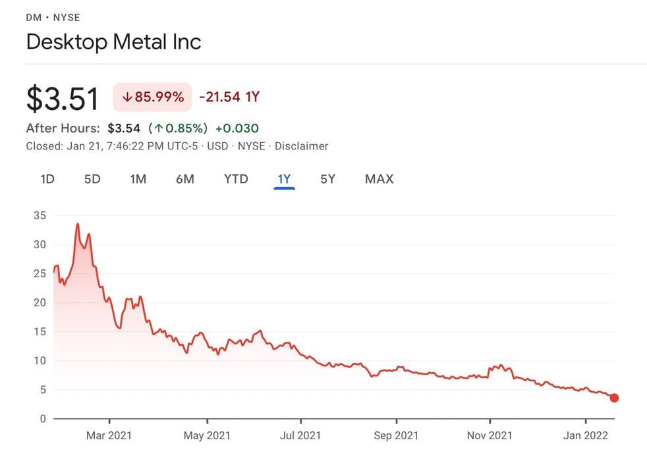The height and width of the screenshot is (461, 647).
Task: Click the After Hours $3.54 price
Action: [124, 128]
